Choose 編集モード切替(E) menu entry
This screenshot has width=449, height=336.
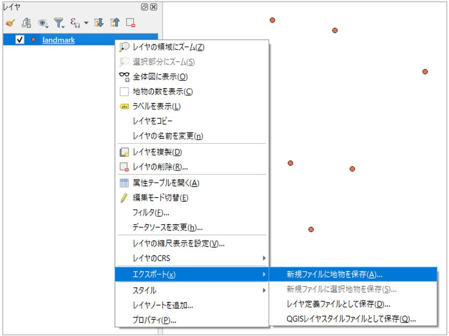click(x=192, y=198)
